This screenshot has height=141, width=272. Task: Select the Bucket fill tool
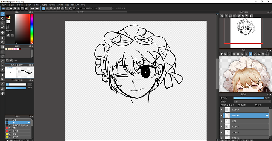(2, 42)
